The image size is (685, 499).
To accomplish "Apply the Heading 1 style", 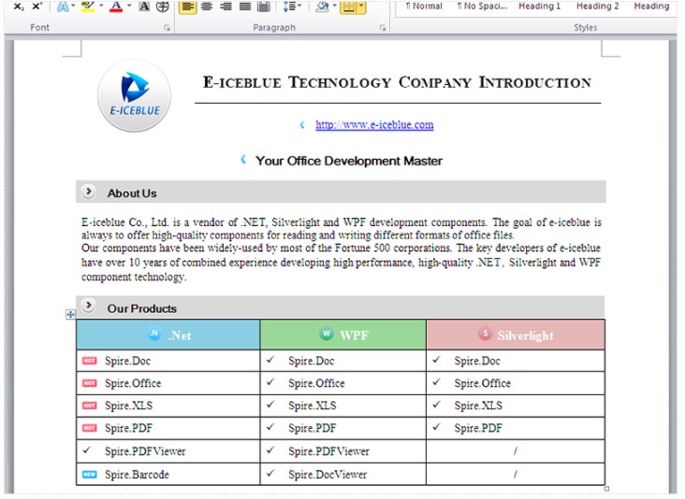I will 539,7.
